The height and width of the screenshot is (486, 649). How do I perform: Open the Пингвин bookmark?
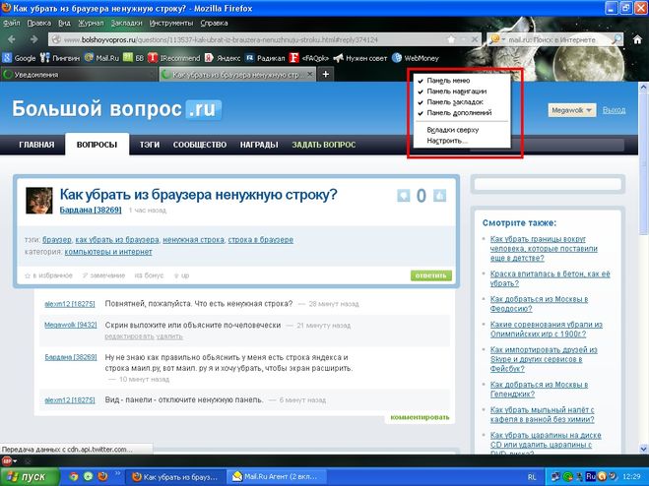(x=60, y=58)
